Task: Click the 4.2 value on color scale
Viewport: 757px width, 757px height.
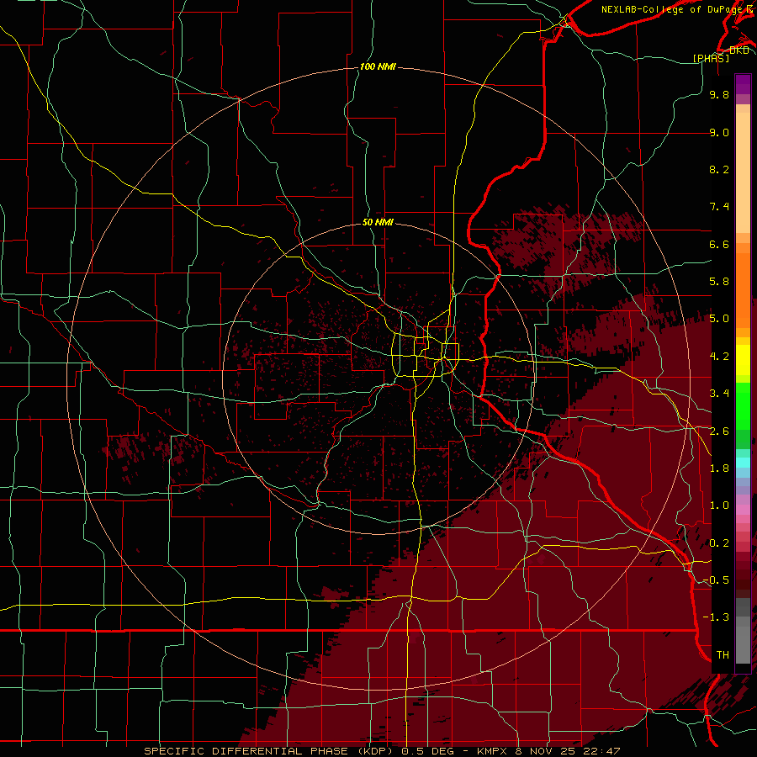Action: 719,357
